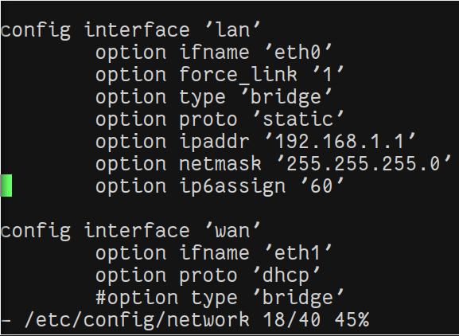
Task: Click the word 'ip6assign'
Action: tap(232, 186)
